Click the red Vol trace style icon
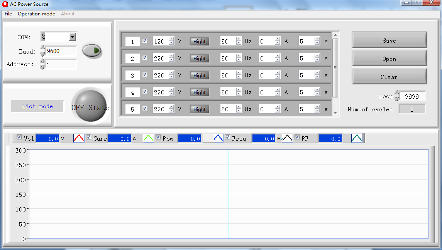Screen dimensions: 442x250 79,138
